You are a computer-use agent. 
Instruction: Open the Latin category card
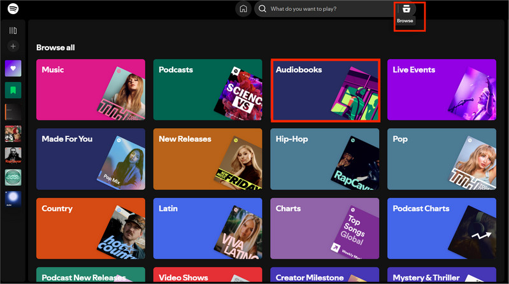click(208, 229)
